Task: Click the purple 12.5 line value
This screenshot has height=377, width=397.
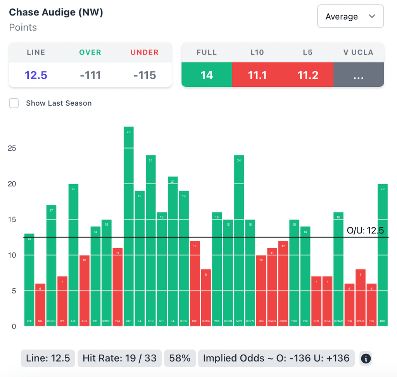Action: tap(36, 75)
